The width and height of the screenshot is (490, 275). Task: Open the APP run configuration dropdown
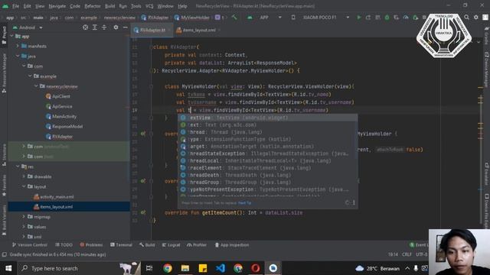(x=264, y=18)
